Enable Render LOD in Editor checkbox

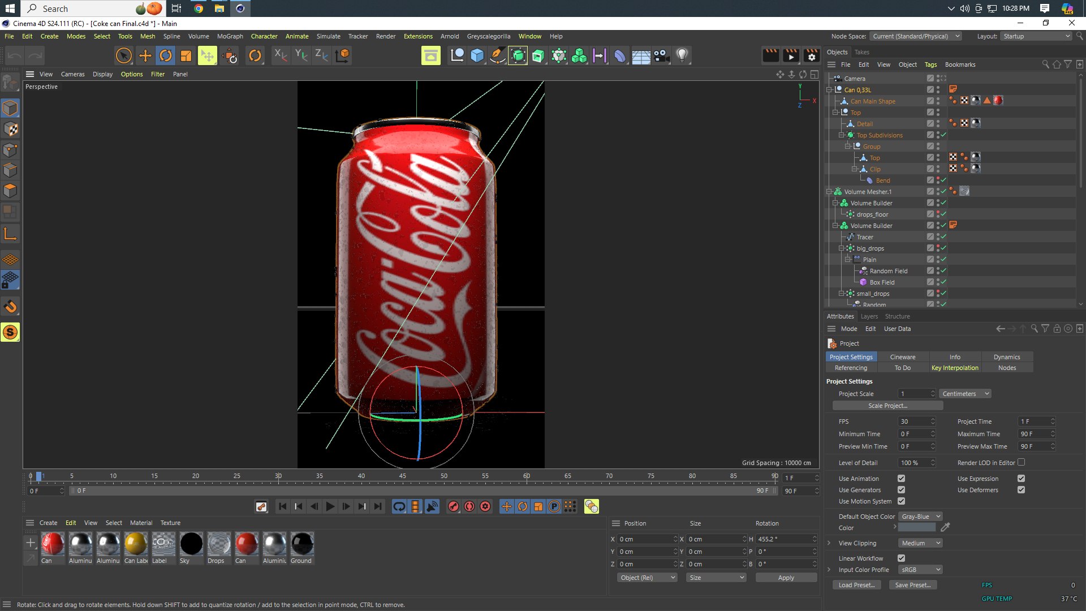click(x=1021, y=463)
